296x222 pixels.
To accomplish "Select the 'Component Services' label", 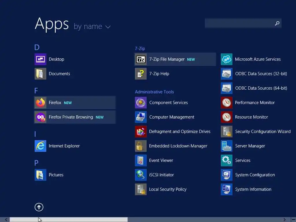I will point(169,103).
